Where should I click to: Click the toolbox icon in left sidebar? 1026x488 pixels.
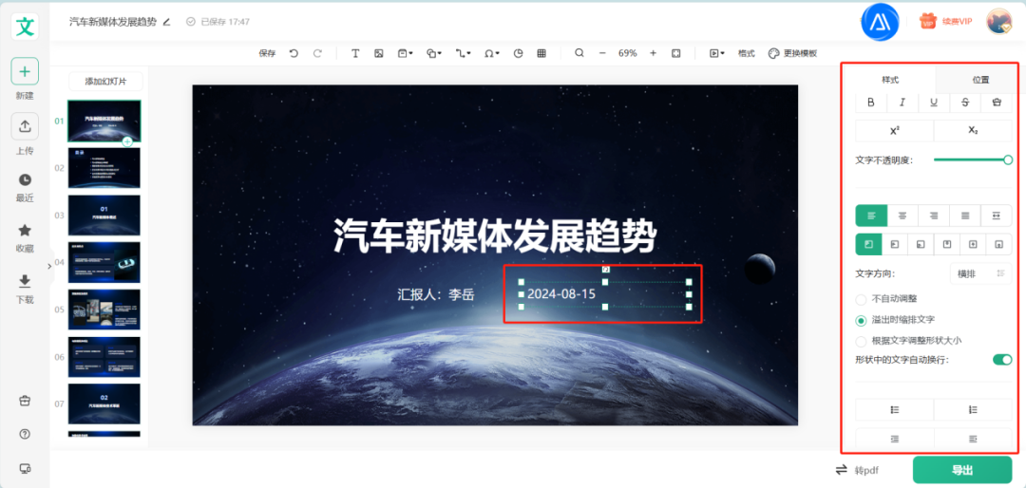pos(25,401)
